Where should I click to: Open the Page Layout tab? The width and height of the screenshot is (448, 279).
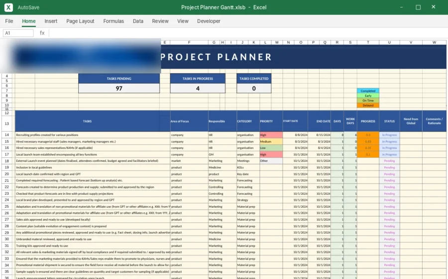click(x=80, y=21)
